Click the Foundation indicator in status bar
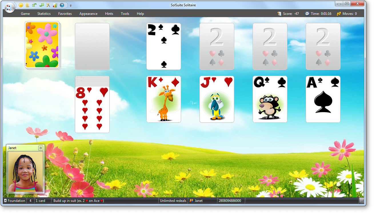 tap(14, 200)
